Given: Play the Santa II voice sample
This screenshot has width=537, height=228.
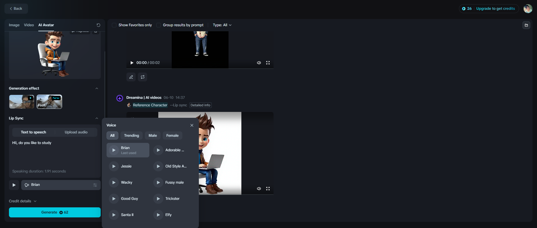Looking at the screenshot, I should pos(114,215).
